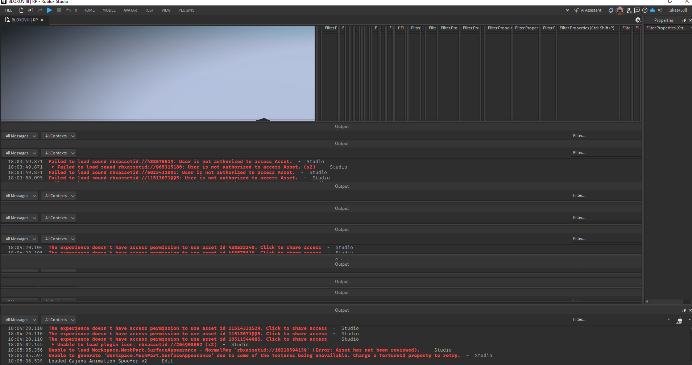This screenshot has width=692, height=365.
Task: Open notifications via the bell icon
Action: click(611, 10)
